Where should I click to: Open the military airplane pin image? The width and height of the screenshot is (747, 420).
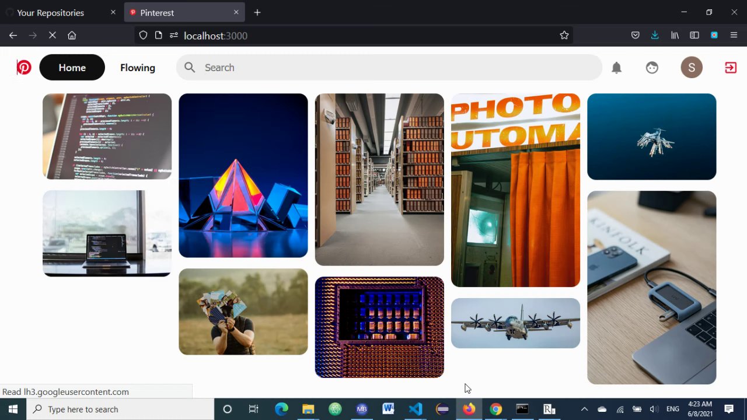tap(516, 323)
